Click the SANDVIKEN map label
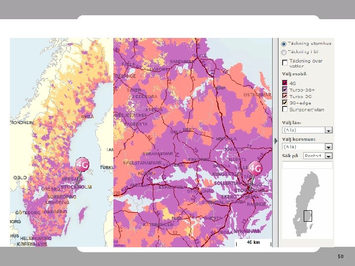This screenshot has height=266, width=355. (x=182, y=62)
